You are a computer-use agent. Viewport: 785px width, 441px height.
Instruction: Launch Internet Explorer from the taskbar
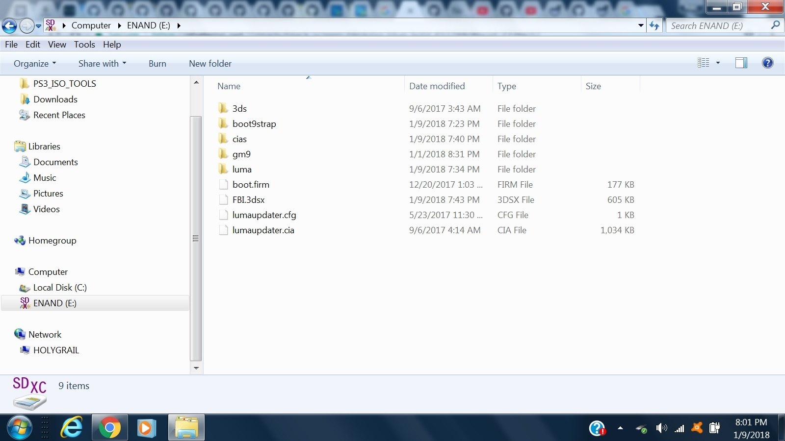72,428
